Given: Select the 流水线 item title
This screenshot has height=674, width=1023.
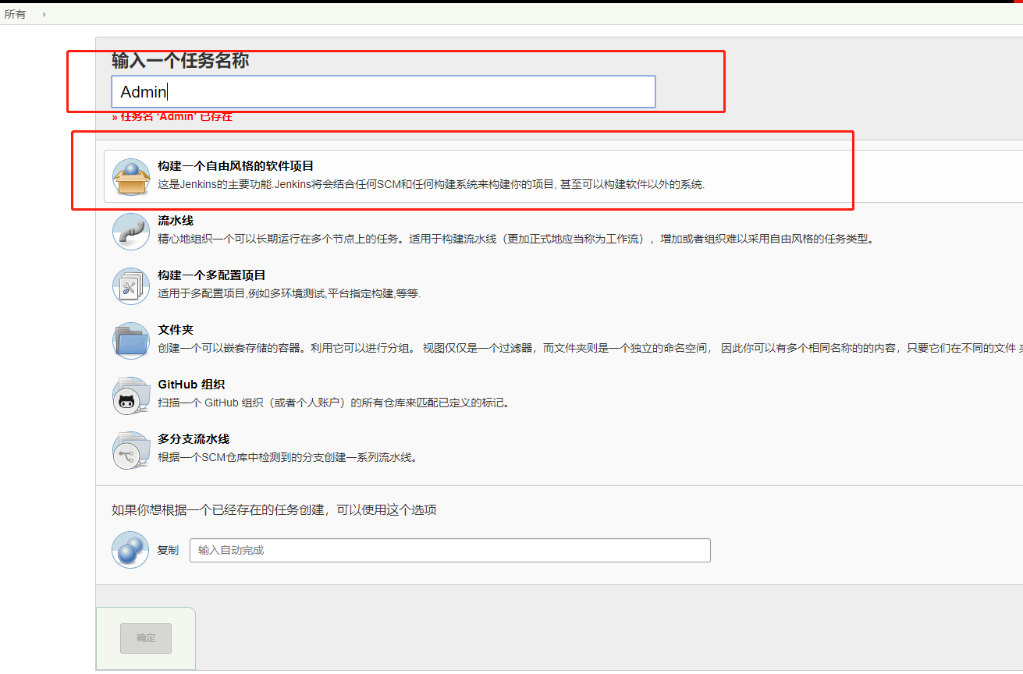Looking at the screenshot, I should (x=176, y=221).
